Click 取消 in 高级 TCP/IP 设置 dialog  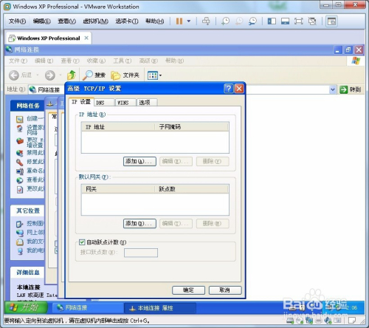pyautogui.click(x=225, y=290)
